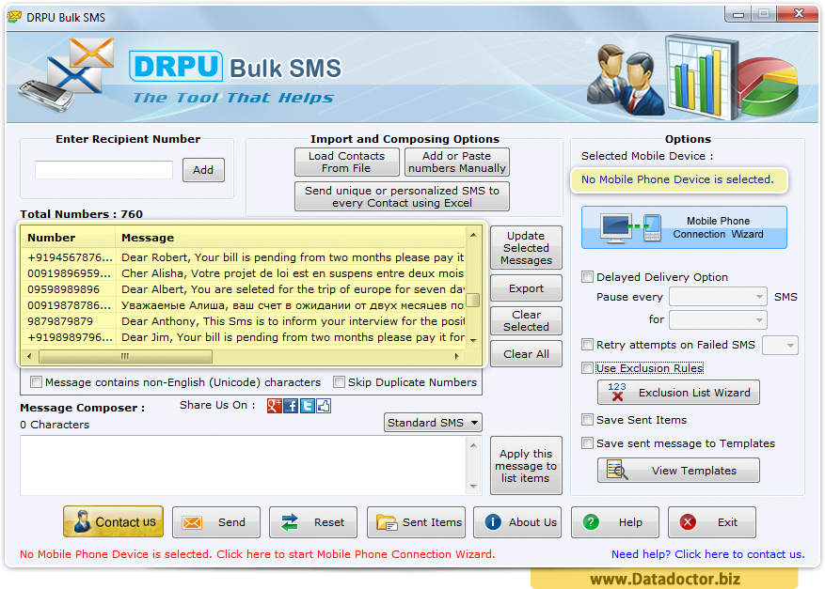Click the envelope icon on Send button

click(192, 523)
